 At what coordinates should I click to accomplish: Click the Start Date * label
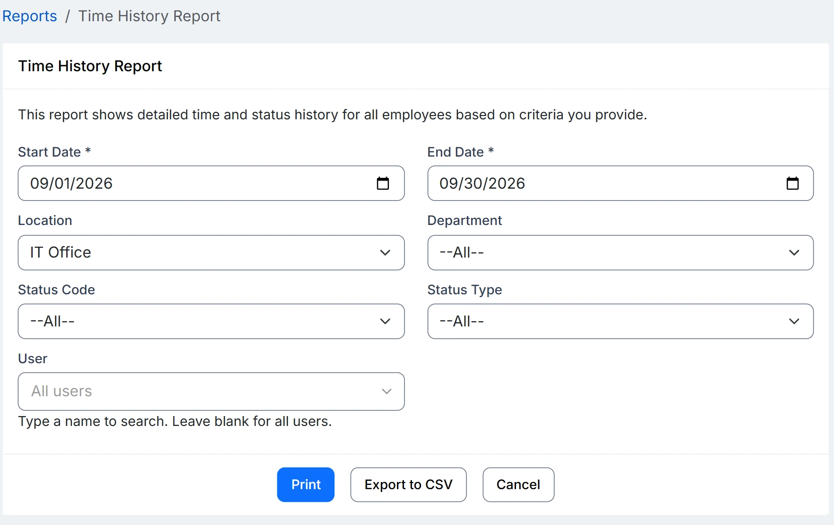point(54,152)
